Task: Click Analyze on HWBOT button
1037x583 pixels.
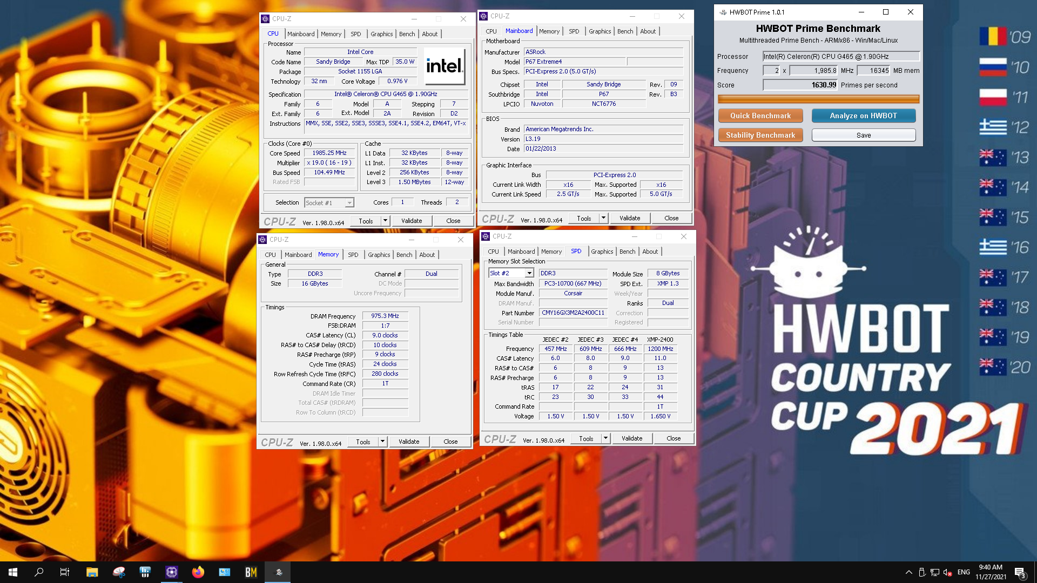Action: (863, 116)
